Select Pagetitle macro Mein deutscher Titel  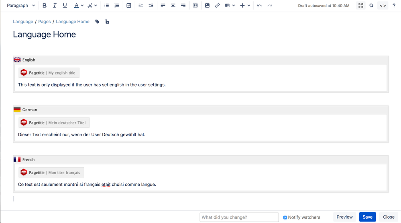coord(54,123)
